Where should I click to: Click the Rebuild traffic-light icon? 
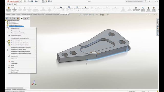tap(47, 1)
